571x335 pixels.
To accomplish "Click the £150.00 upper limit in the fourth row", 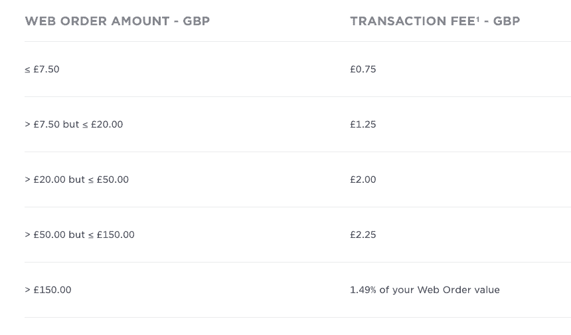I will 116,235.
